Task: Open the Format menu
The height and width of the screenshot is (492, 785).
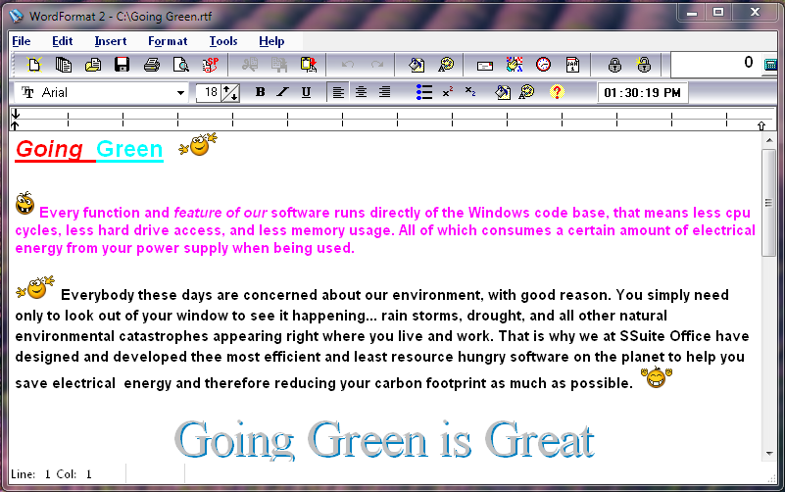Action: [168, 41]
